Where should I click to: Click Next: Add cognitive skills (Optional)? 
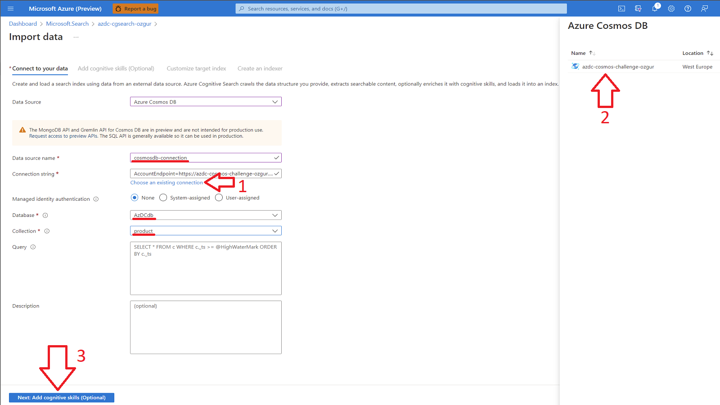61,397
